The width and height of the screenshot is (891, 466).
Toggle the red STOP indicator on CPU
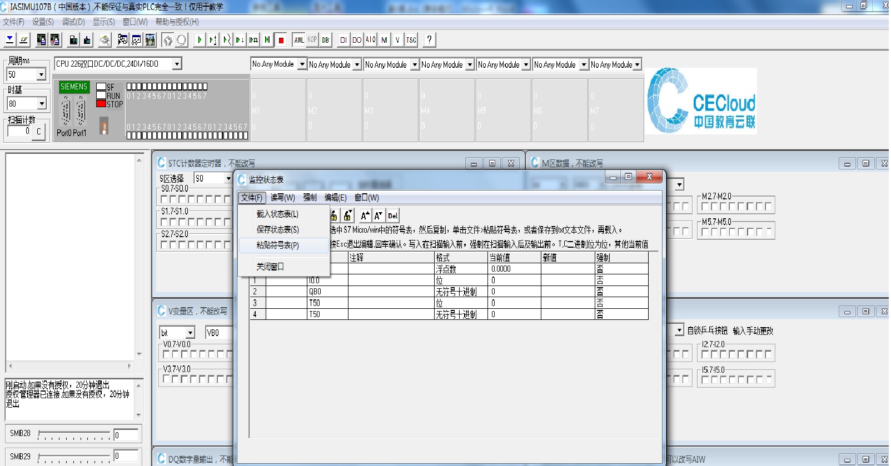point(101,104)
